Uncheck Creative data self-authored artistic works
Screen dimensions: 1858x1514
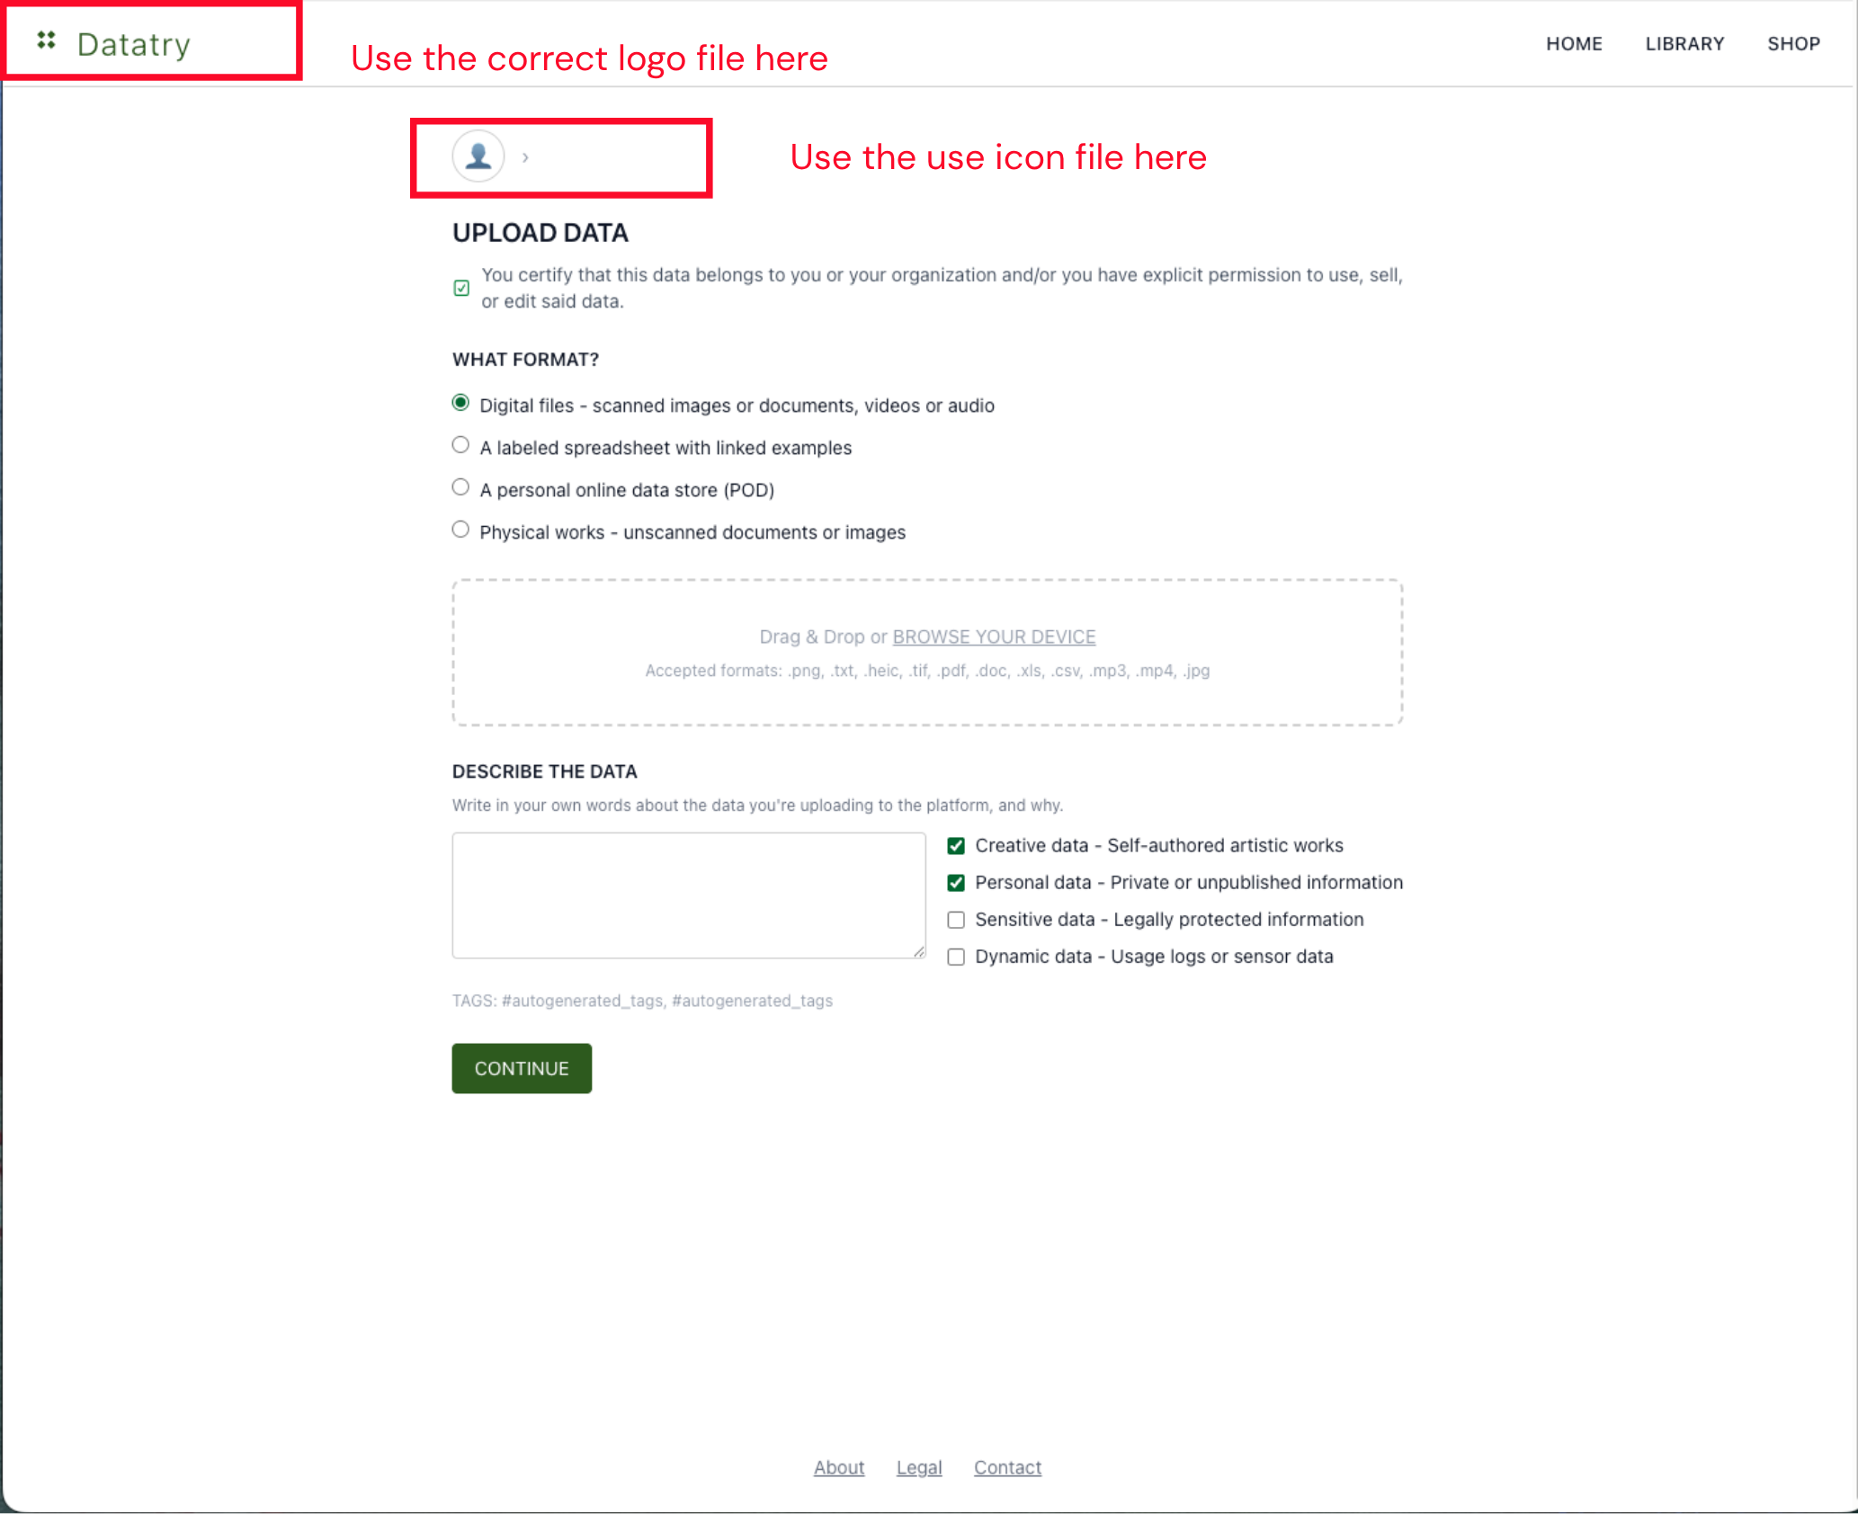tap(956, 846)
